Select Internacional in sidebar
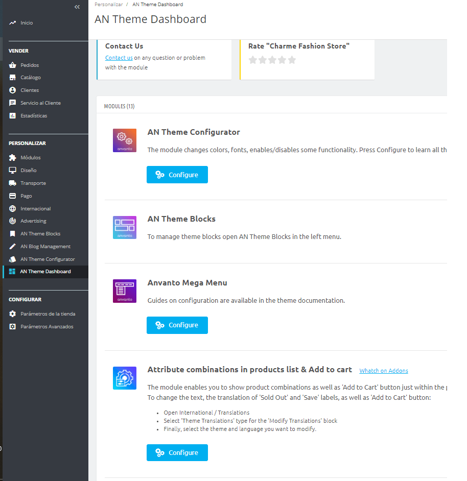Viewport: 467px width, 481px height. pyautogui.click(x=36, y=209)
